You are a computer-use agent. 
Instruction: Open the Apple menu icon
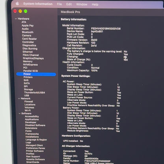coord(17,4)
